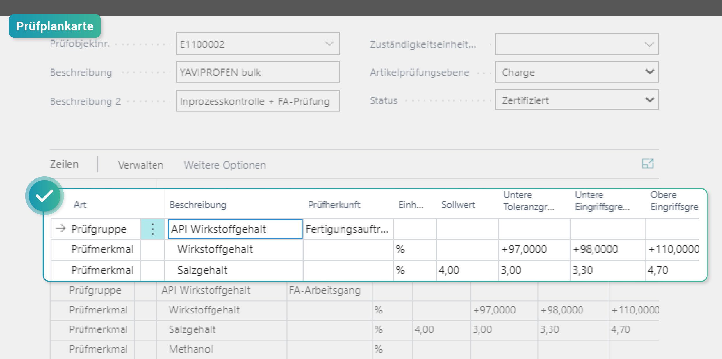This screenshot has height=359, width=722.
Task: Click the Fertigungsauftr... Prüfherkunft cell
Action: pos(348,229)
